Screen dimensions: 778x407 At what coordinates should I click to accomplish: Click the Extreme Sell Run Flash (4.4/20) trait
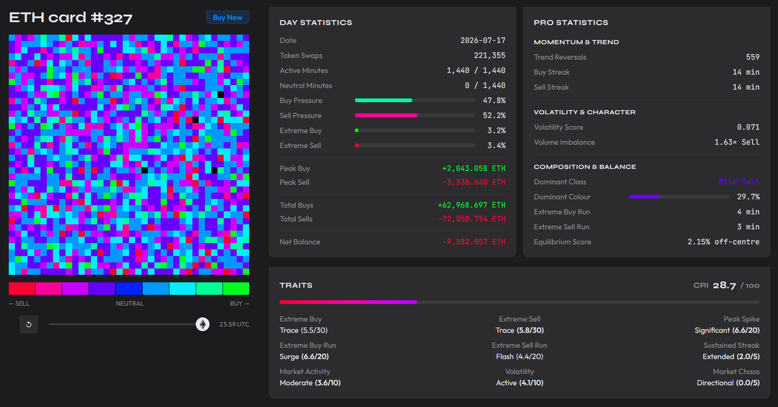click(520, 351)
